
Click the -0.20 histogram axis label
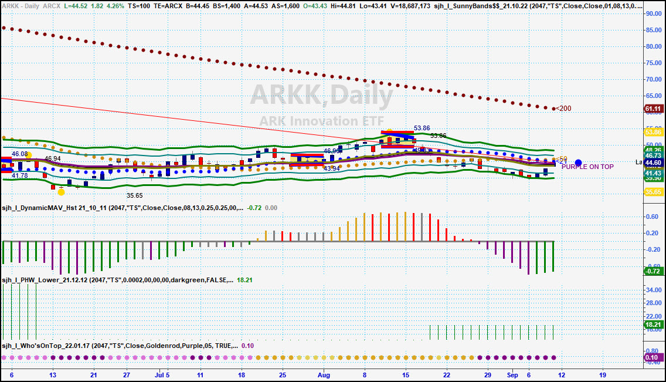click(653, 249)
